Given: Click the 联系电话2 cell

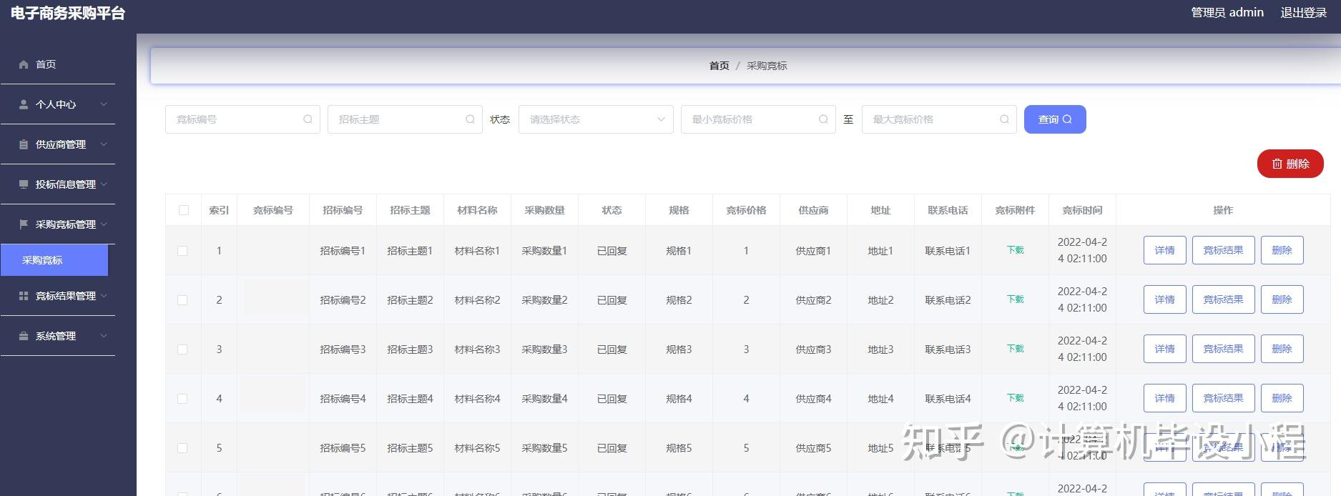Looking at the screenshot, I should tap(948, 300).
